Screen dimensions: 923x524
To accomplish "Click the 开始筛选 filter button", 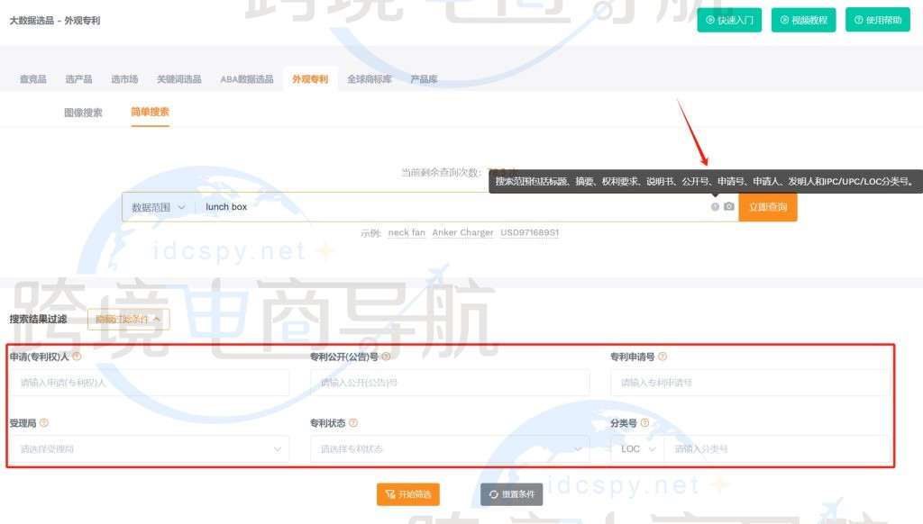I will [x=407, y=494].
